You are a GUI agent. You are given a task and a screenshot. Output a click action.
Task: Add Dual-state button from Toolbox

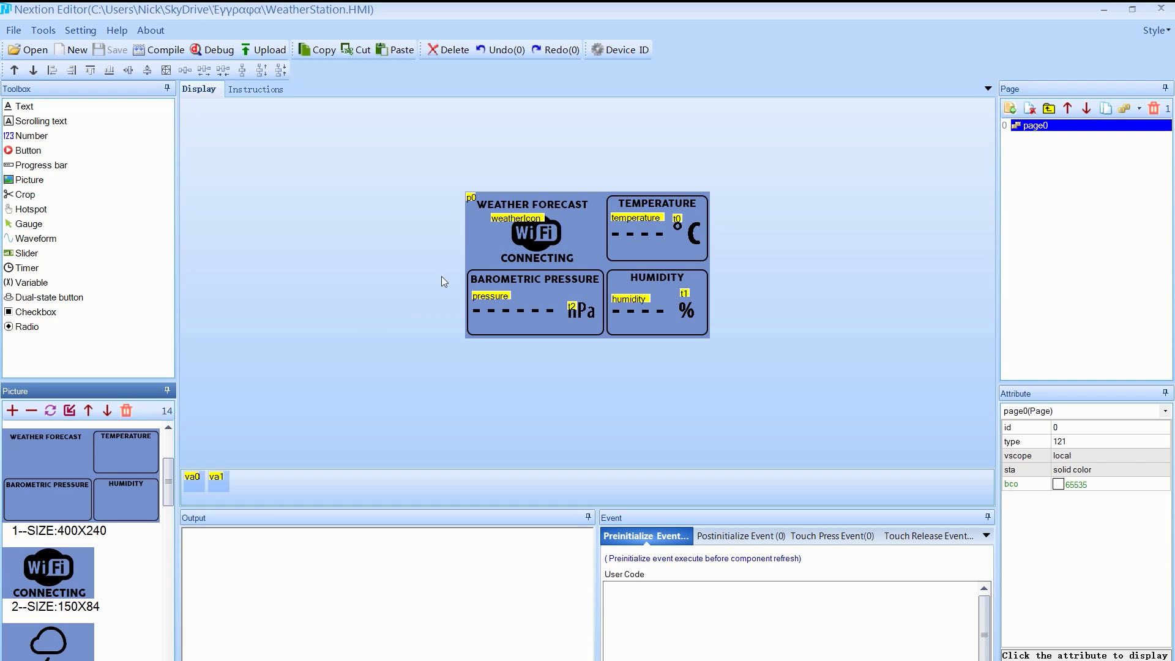[48, 297]
